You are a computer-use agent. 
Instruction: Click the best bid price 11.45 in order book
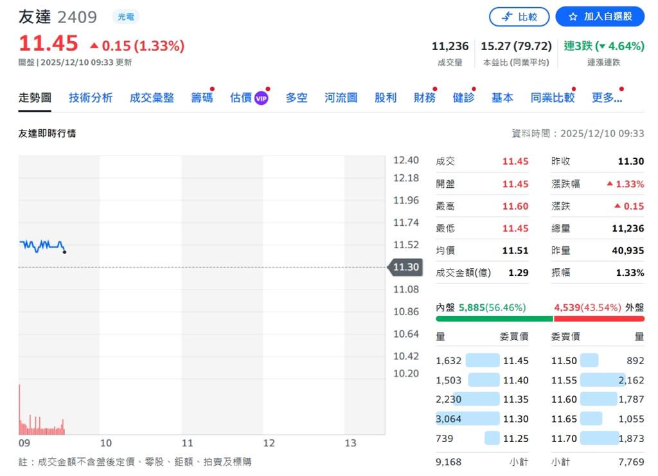[514, 360]
